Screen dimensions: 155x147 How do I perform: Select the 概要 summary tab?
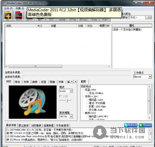(x=83, y=82)
